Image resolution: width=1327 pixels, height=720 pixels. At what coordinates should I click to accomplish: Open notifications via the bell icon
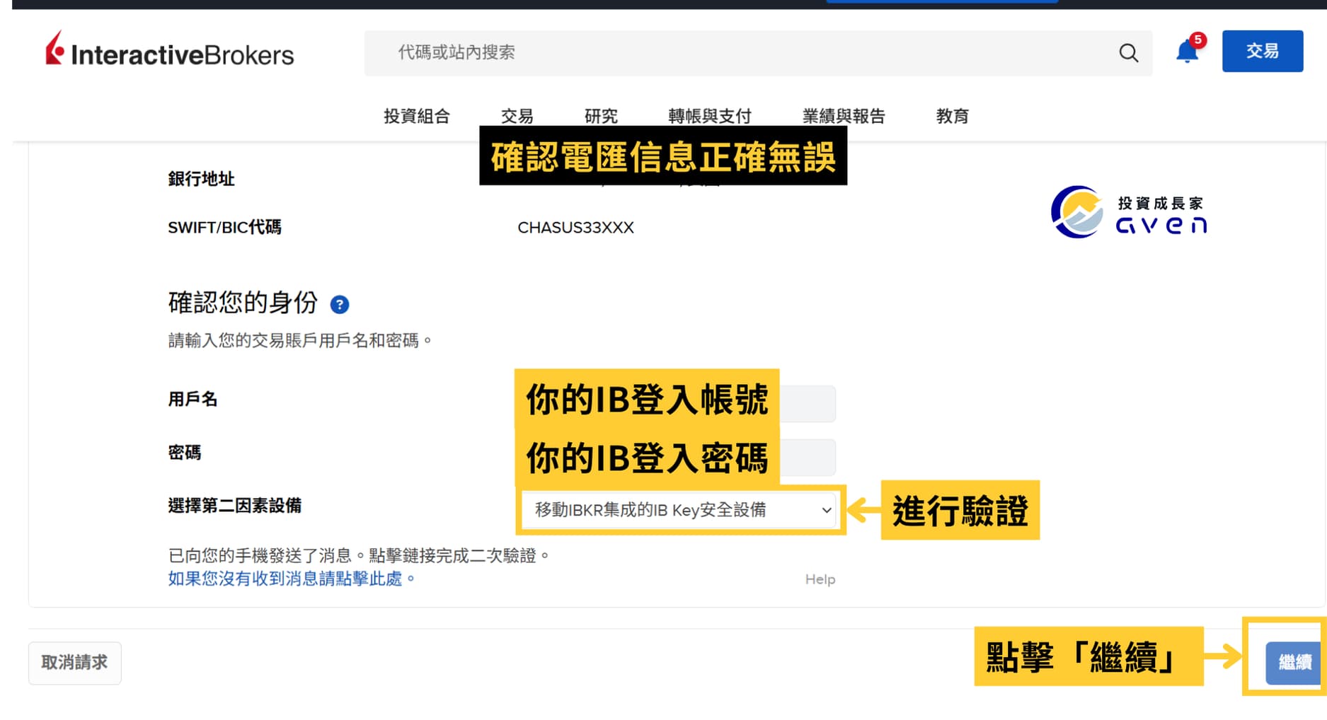(x=1186, y=52)
